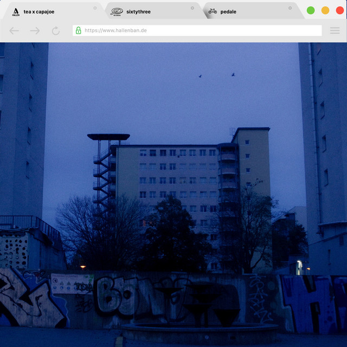Click the bicycle favicon on pedale tab
Screen dimensions: 347x347
point(213,11)
